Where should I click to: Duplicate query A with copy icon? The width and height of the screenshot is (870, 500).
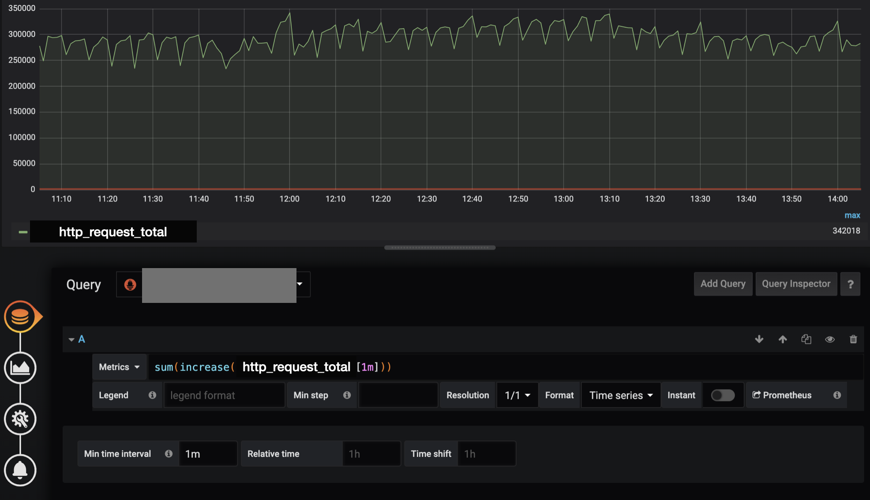click(806, 339)
